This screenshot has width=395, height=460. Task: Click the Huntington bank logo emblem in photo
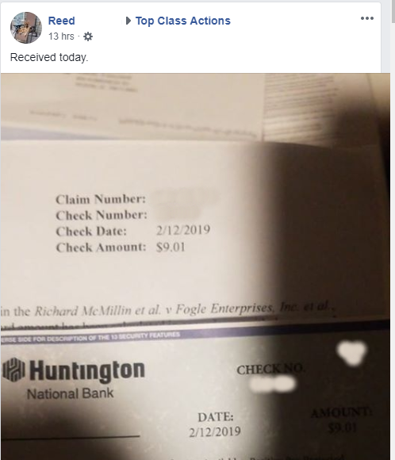click(13, 370)
